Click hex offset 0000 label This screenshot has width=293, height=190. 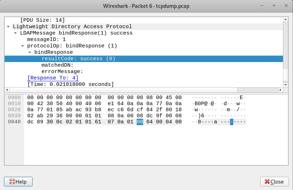click(14, 97)
